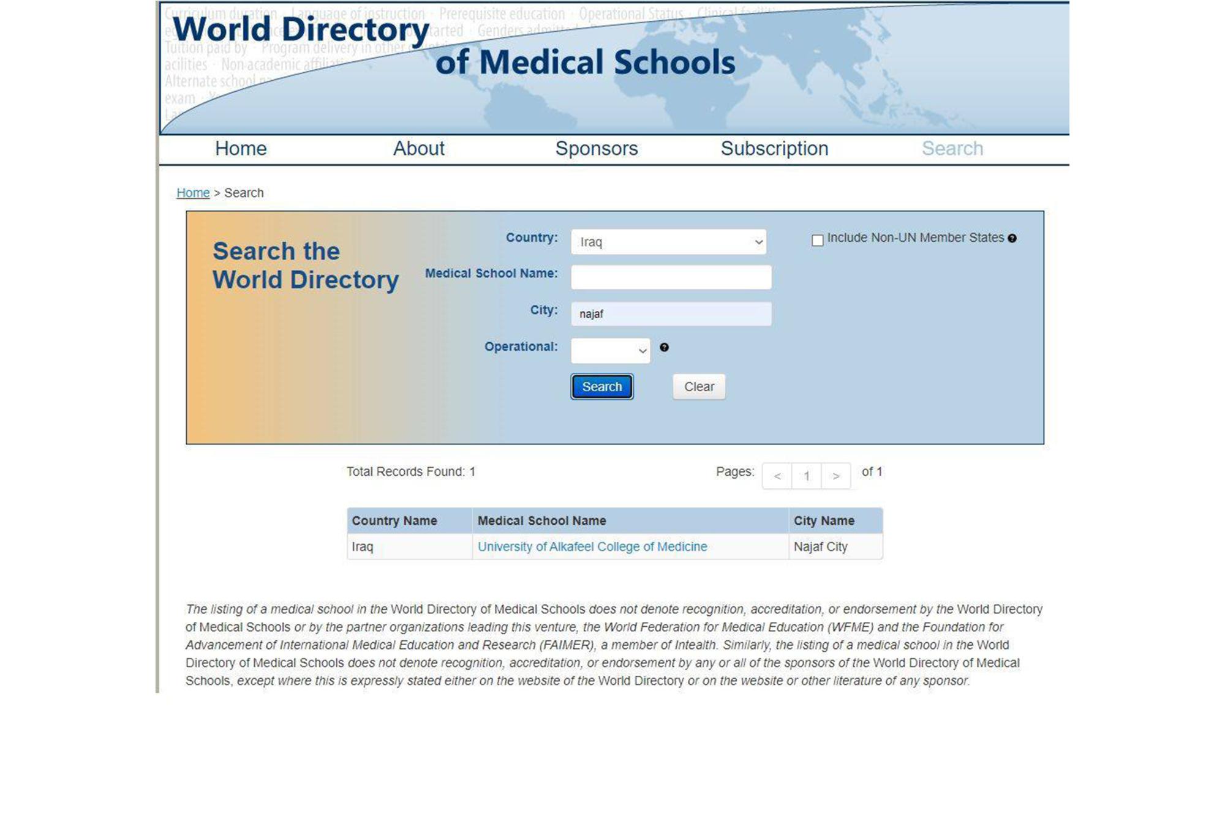The image size is (1225, 816).
Task: Click the Search the World Directory heading
Action: [306, 266]
